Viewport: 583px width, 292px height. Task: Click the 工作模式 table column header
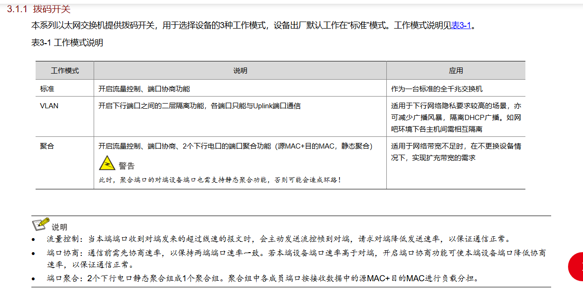tap(65, 71)
